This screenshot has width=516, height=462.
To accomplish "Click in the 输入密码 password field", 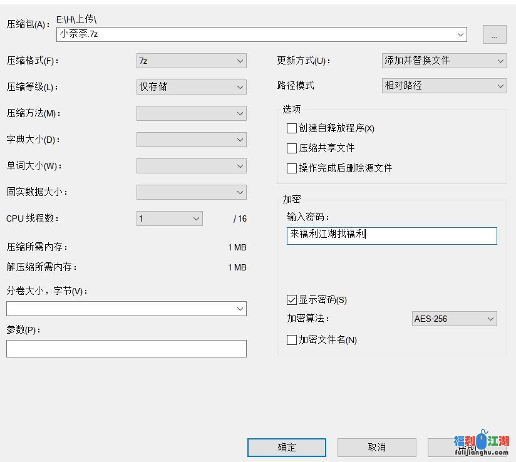I will pos(391,235).
